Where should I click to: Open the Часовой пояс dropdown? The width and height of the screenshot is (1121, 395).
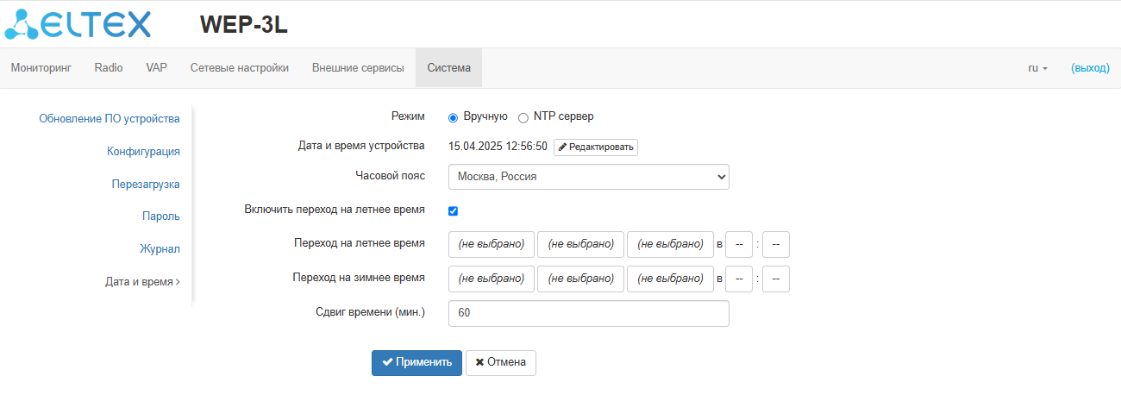(x=588, y=177)
